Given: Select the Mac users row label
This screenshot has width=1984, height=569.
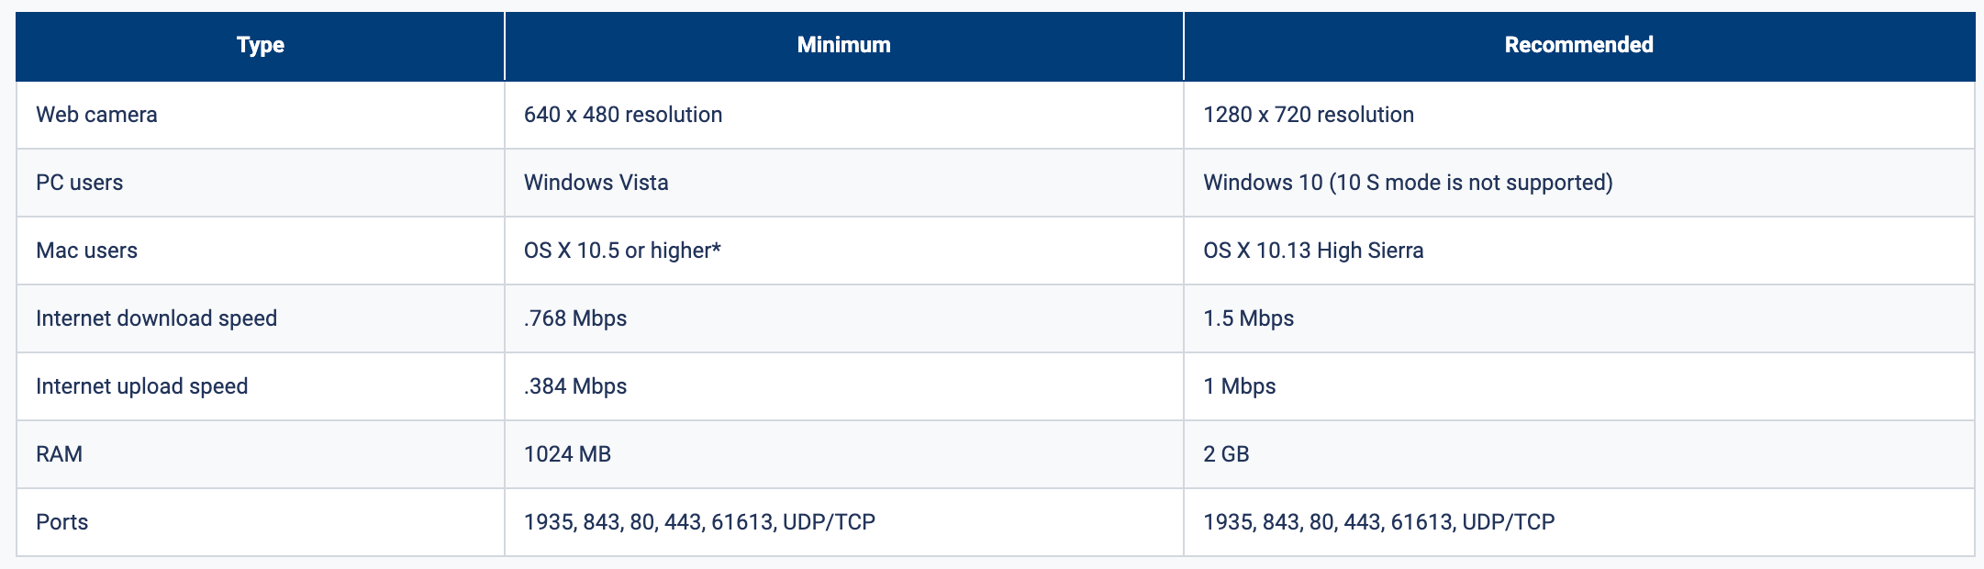Looking at the screenshot, I should pos(86,251).
